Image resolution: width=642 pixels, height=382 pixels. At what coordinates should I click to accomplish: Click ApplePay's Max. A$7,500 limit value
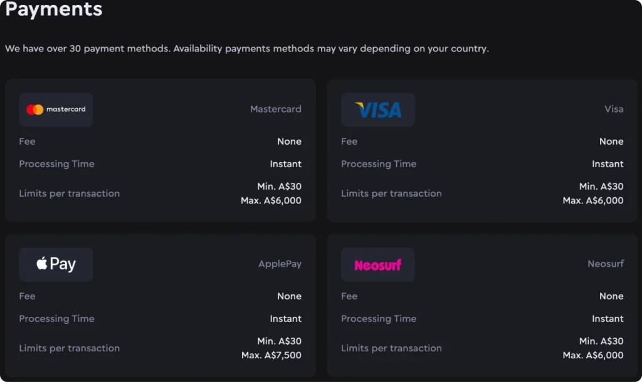click(x=271, y=356)
